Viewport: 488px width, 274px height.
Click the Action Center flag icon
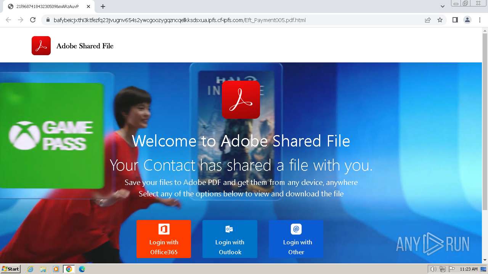[452, 269]
